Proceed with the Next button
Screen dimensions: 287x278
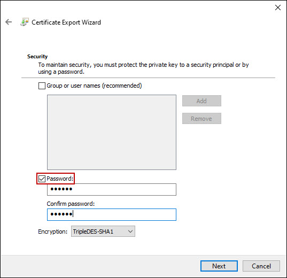pyautogui.click(x=219, y=266)
